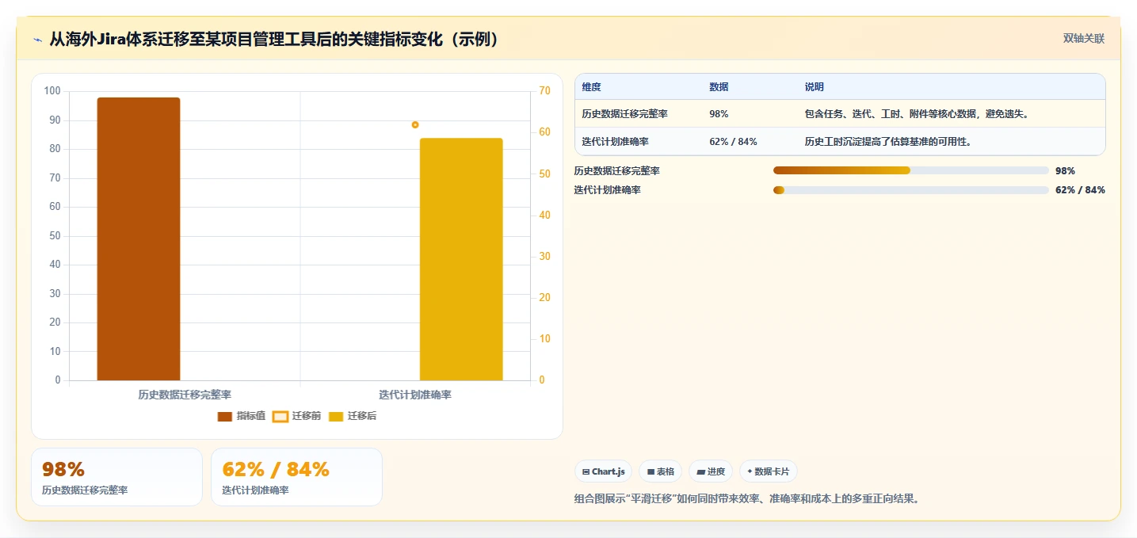Toggle the 指标值 legend swatch
Screen dimensions: 1137x538
point(225,416)
